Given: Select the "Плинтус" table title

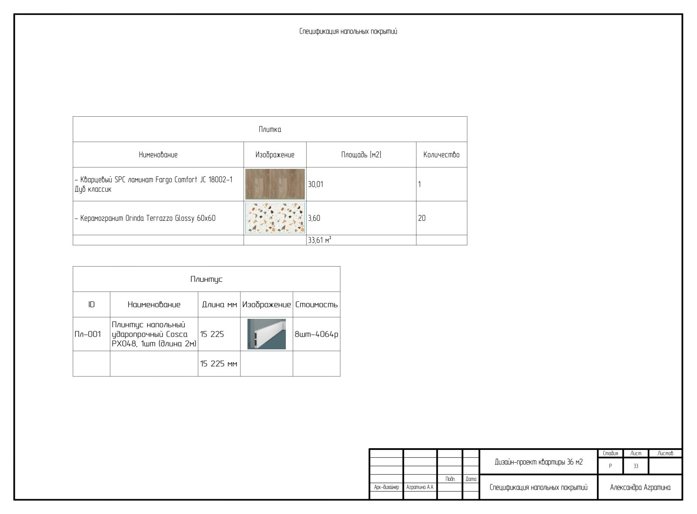Looking at the screenshot, I should point(206,279).
